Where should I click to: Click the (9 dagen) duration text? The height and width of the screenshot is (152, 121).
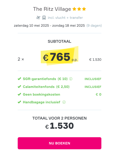click(94, 26)
